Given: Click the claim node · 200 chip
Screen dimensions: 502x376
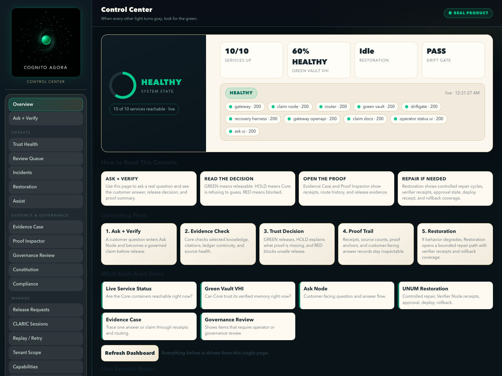Looking at the screenshot, I should pyautogui.click(x=290, y=107).
